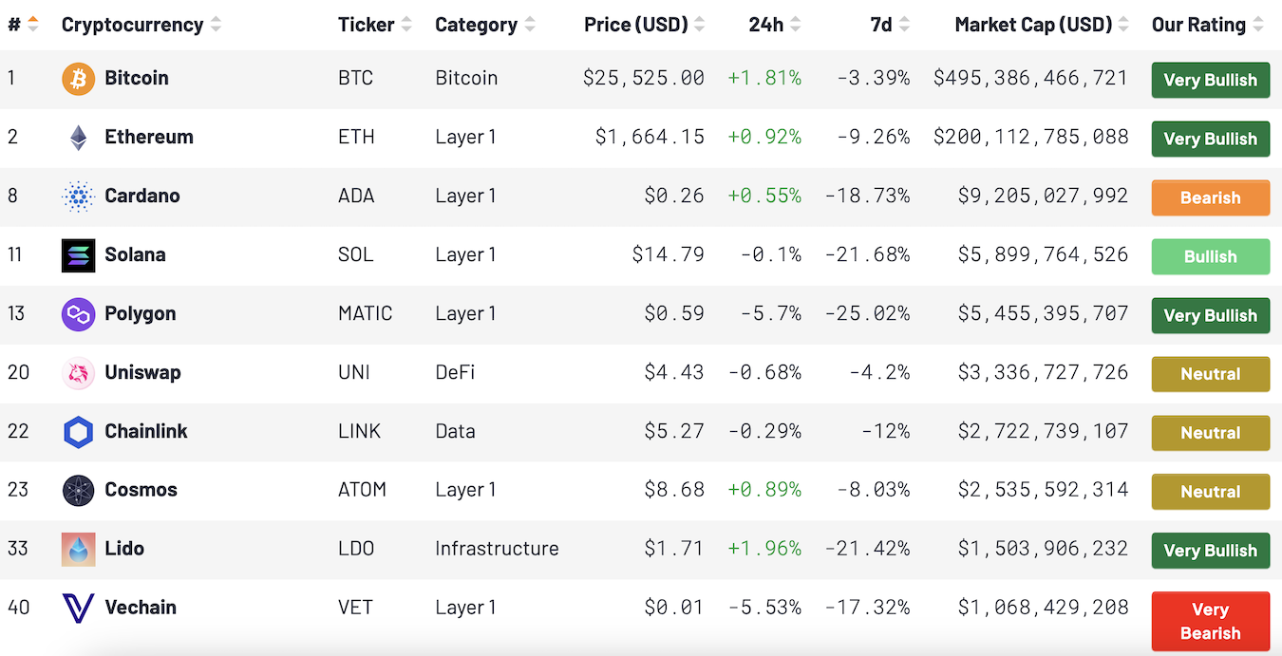The width and height of the screenshot is (1282, 656).
Task: Sort table by rank number column
Action: click(32, 25)
